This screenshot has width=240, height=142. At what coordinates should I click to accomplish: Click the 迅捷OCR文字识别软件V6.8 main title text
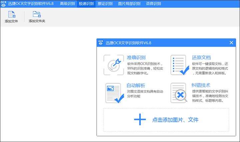31,4
